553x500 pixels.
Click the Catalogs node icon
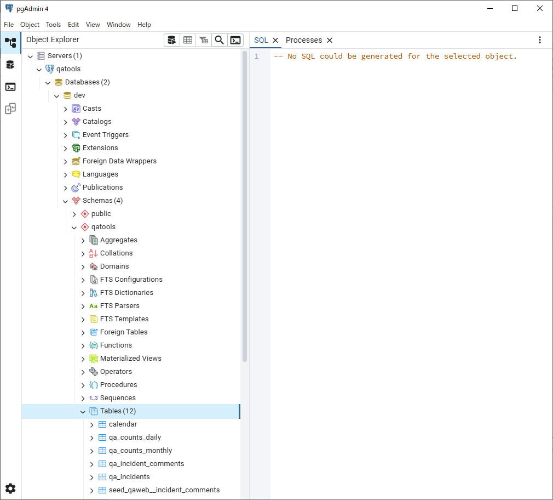76,122
